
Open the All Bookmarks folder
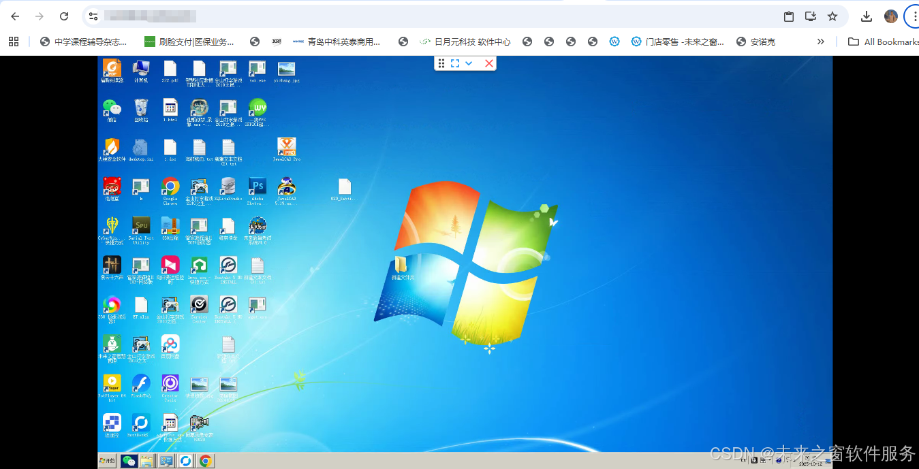[x=883, y=42]
